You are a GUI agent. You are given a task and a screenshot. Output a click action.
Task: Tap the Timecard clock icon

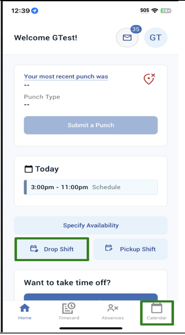68,308
